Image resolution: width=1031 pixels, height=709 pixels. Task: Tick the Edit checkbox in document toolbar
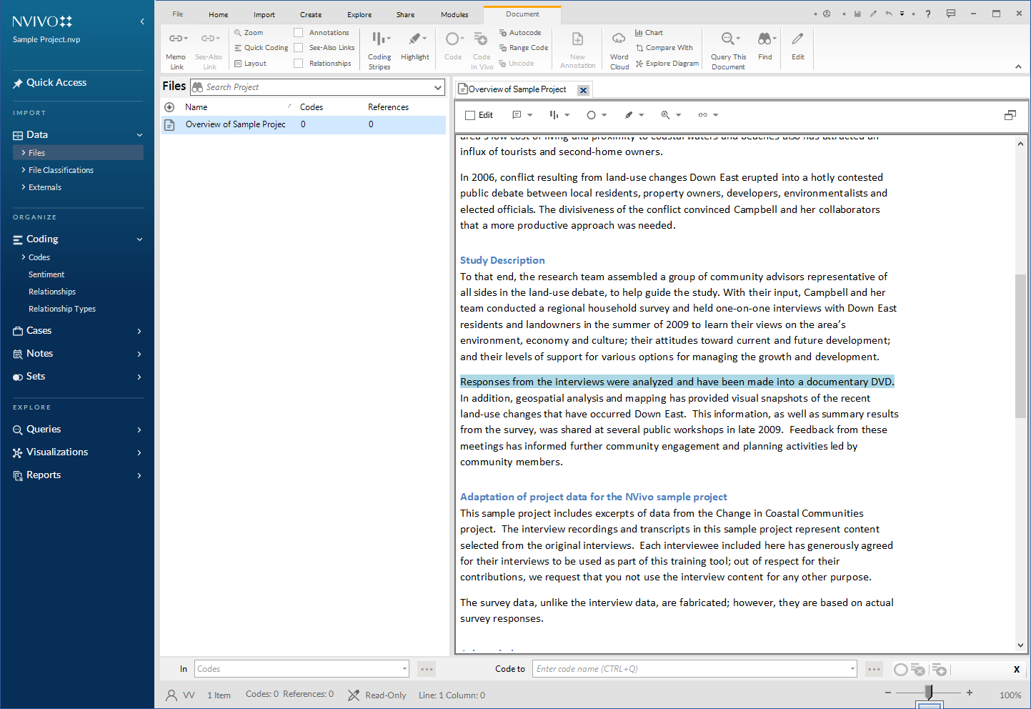[470, 115]
